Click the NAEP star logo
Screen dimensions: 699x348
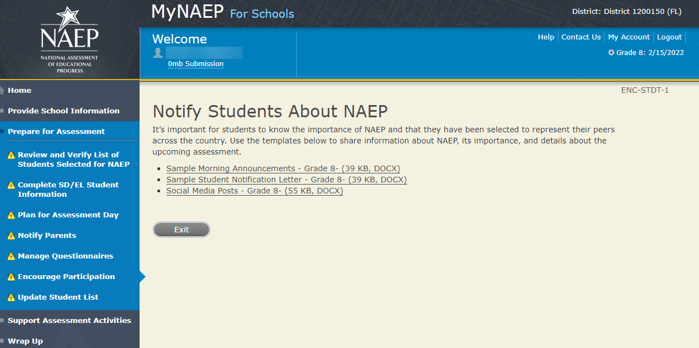point(70,39)
